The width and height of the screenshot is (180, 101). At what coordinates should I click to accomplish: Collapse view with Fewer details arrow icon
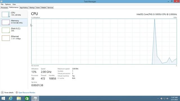pos(2,93)
